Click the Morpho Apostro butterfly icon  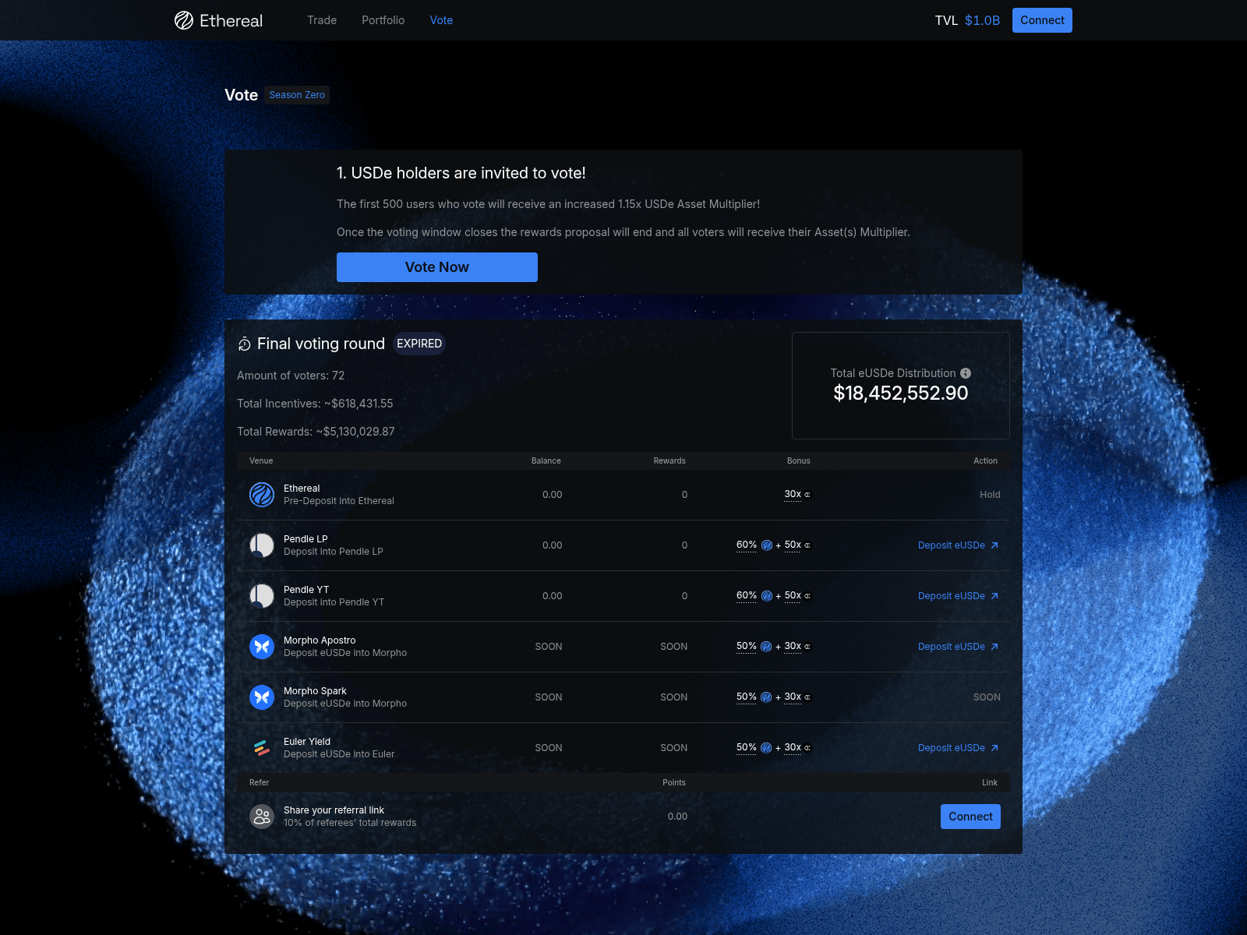click(262, 647)
